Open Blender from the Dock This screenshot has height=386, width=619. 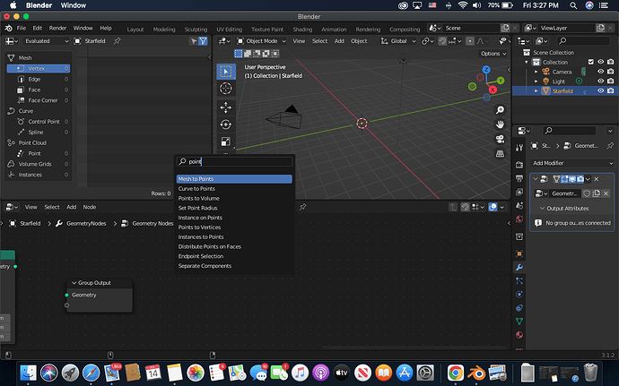tap(476, 373)
